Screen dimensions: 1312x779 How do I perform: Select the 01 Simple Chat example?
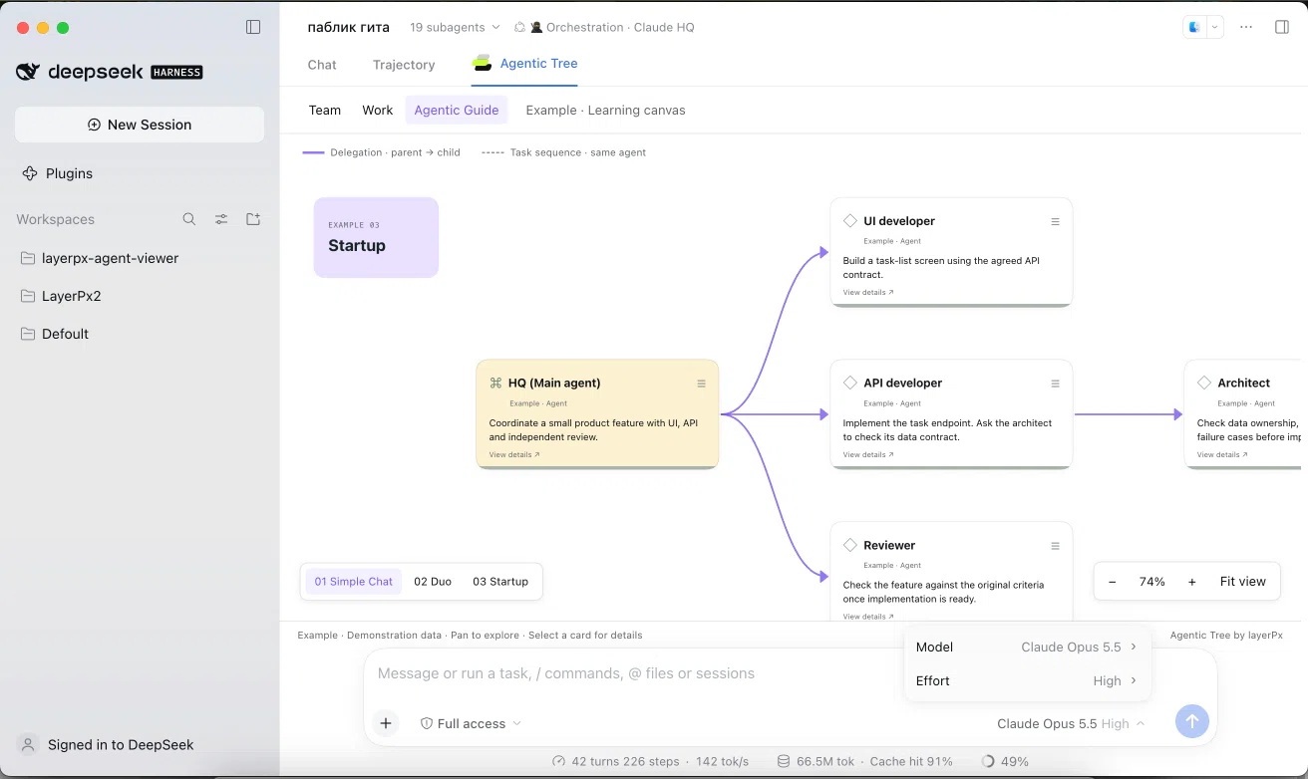point(354,582)
